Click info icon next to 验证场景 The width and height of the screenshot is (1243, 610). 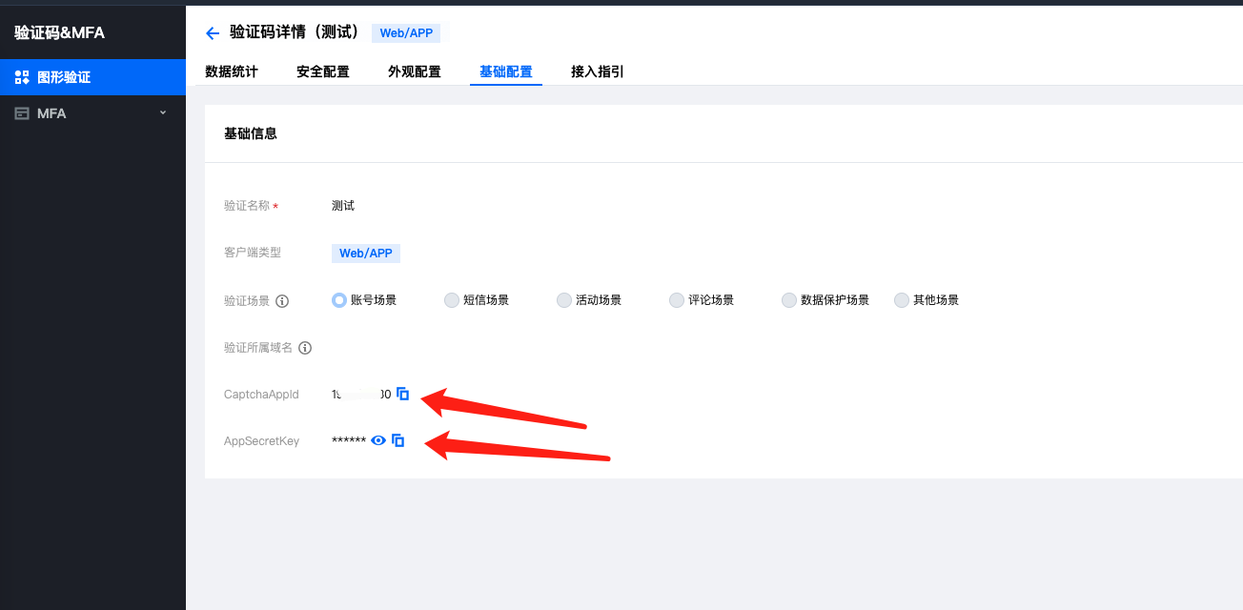tap(282, 300)
